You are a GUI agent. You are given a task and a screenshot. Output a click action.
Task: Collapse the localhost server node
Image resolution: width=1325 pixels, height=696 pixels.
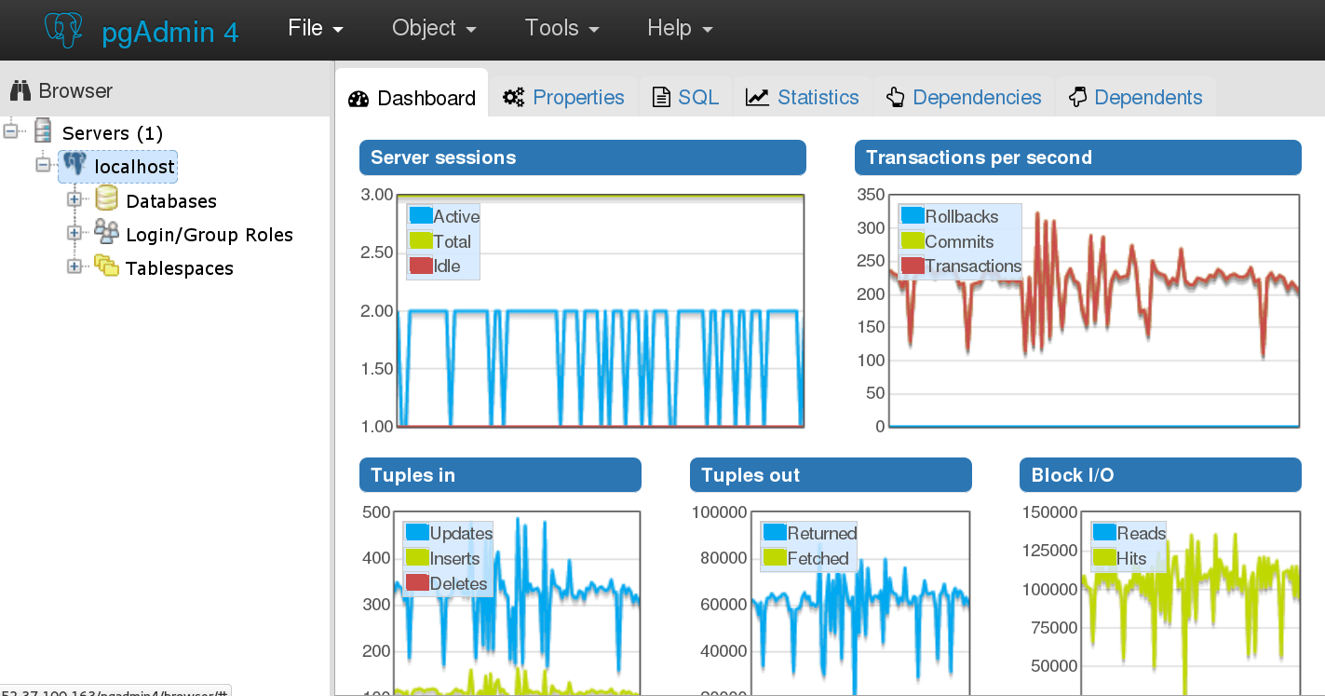(43, 166)
